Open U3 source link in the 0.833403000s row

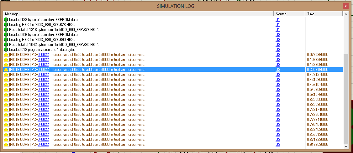click(x=278, y=130)
